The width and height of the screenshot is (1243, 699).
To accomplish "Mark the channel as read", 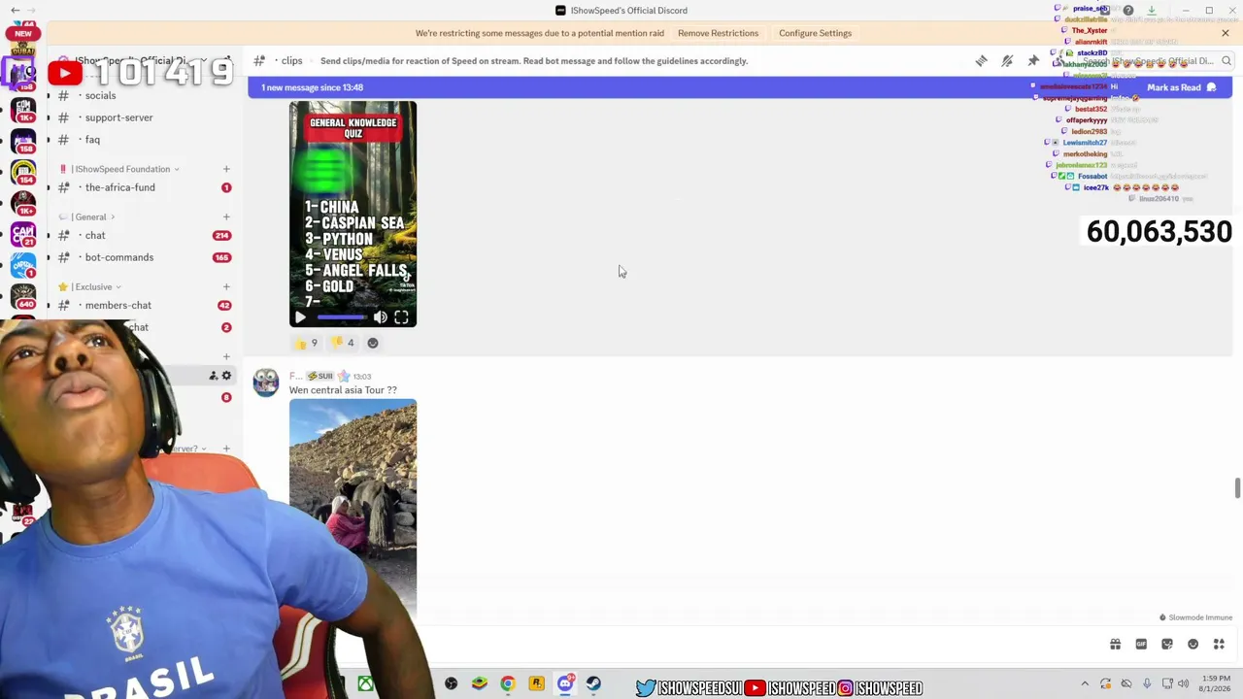I will click(1181, 87).
